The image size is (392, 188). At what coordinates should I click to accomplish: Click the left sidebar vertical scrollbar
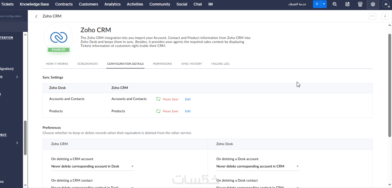tap(25, 138)
